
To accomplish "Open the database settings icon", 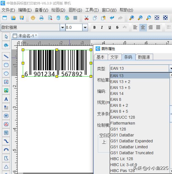I will click(x=58, y=18).
